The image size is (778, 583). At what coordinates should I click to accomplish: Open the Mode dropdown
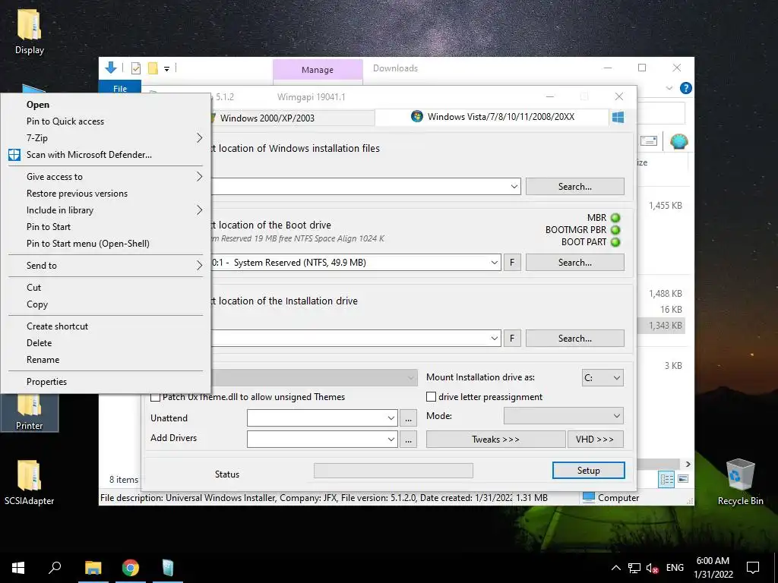(563, 416)
